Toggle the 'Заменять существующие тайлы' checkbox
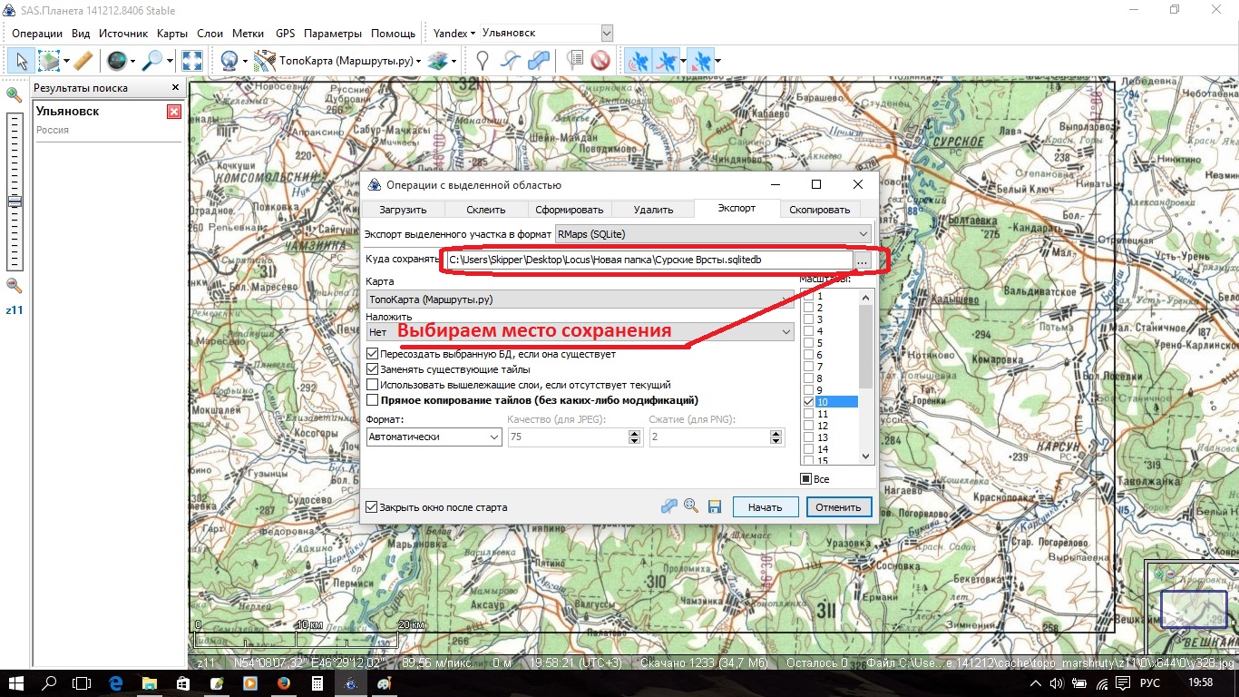The width and height of the screenshot is (1239, 697). (x=373, y=369)
